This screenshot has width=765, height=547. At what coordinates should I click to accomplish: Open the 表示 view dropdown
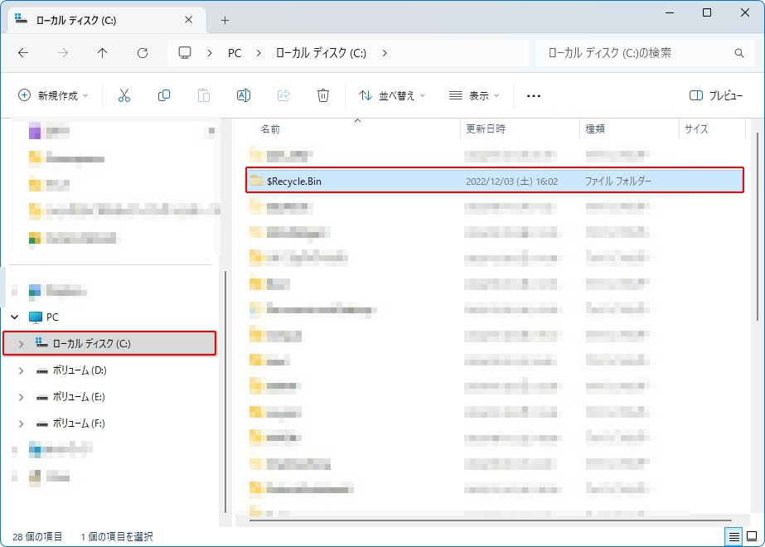tap(474, 95)
